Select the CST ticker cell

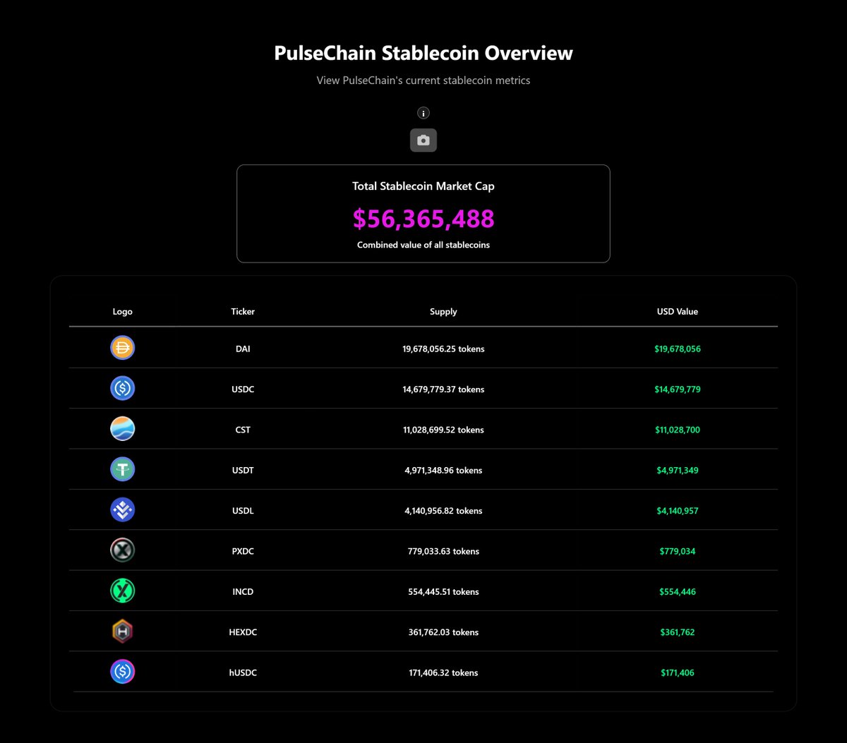pos(243,430)
